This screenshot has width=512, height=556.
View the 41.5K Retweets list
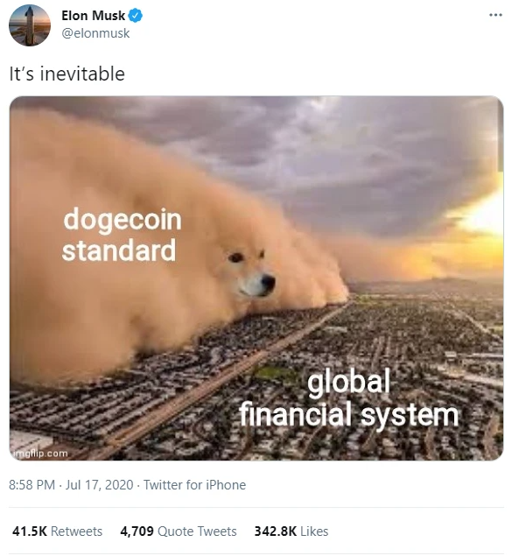point(57,531)
